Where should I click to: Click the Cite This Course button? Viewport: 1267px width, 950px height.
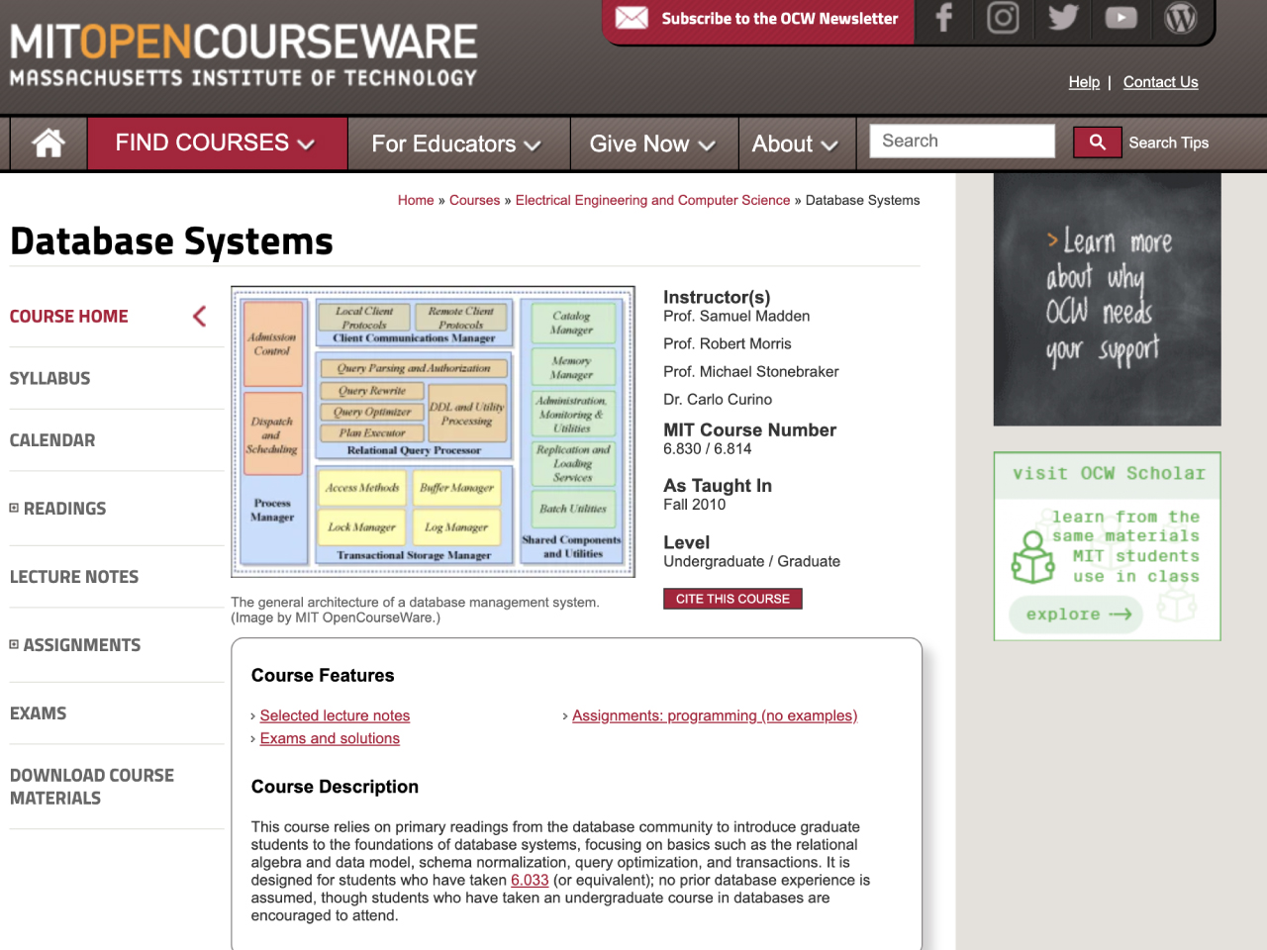tap(732, 599)
